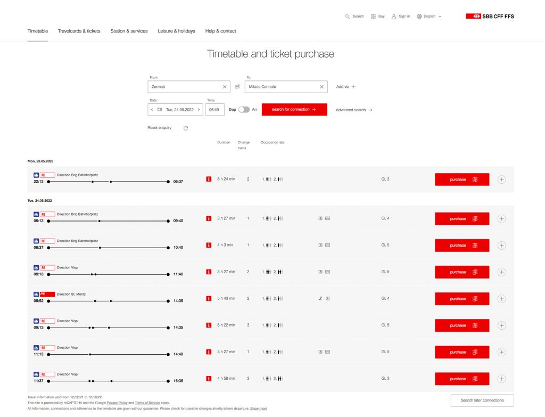Expand the 08:52 connection details
This screenshot has width=545, height=417.
501,299
